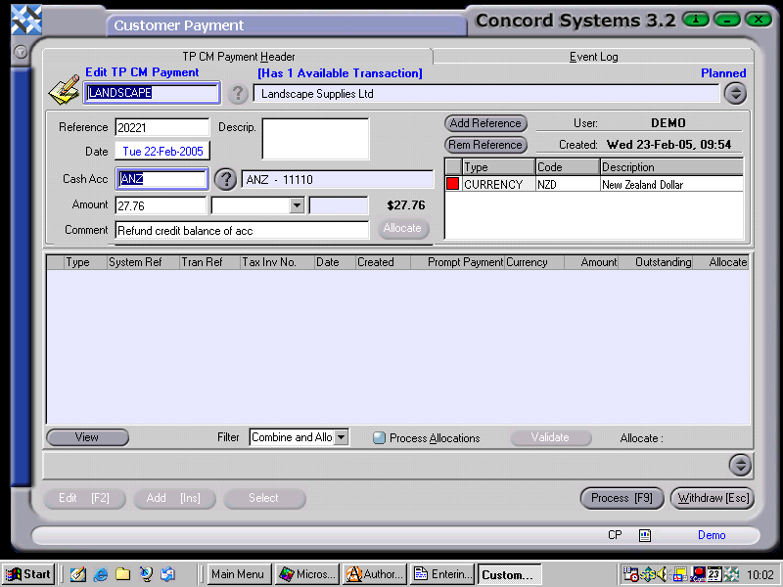Switch to the Event Log tab
This screenshot has height=587, width=783.
click(x=593, y=57)
